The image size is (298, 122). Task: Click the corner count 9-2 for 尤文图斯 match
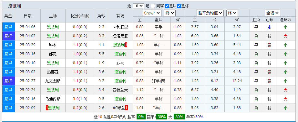[x=101, y=81]
